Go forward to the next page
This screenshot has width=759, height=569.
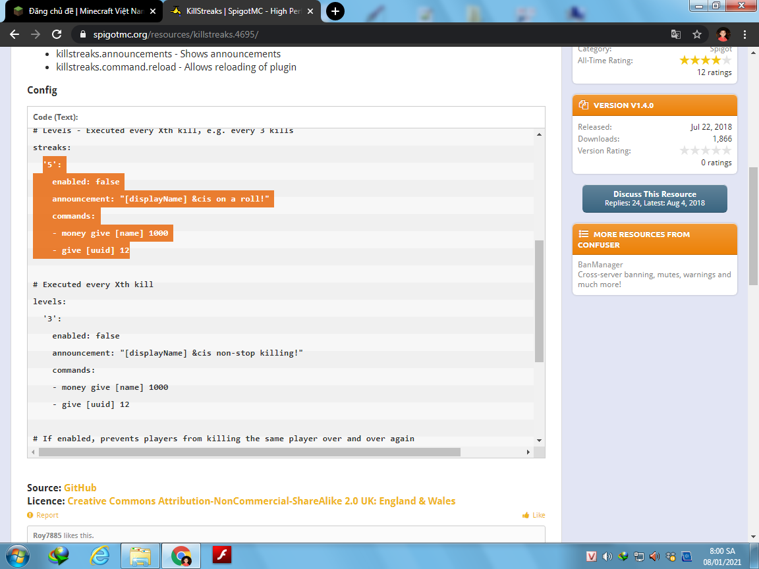tap(36, 34)
